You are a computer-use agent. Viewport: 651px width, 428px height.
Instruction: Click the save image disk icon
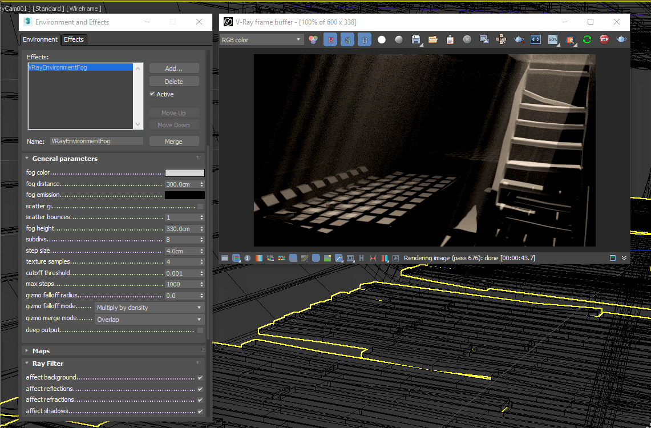coord(416,40)
